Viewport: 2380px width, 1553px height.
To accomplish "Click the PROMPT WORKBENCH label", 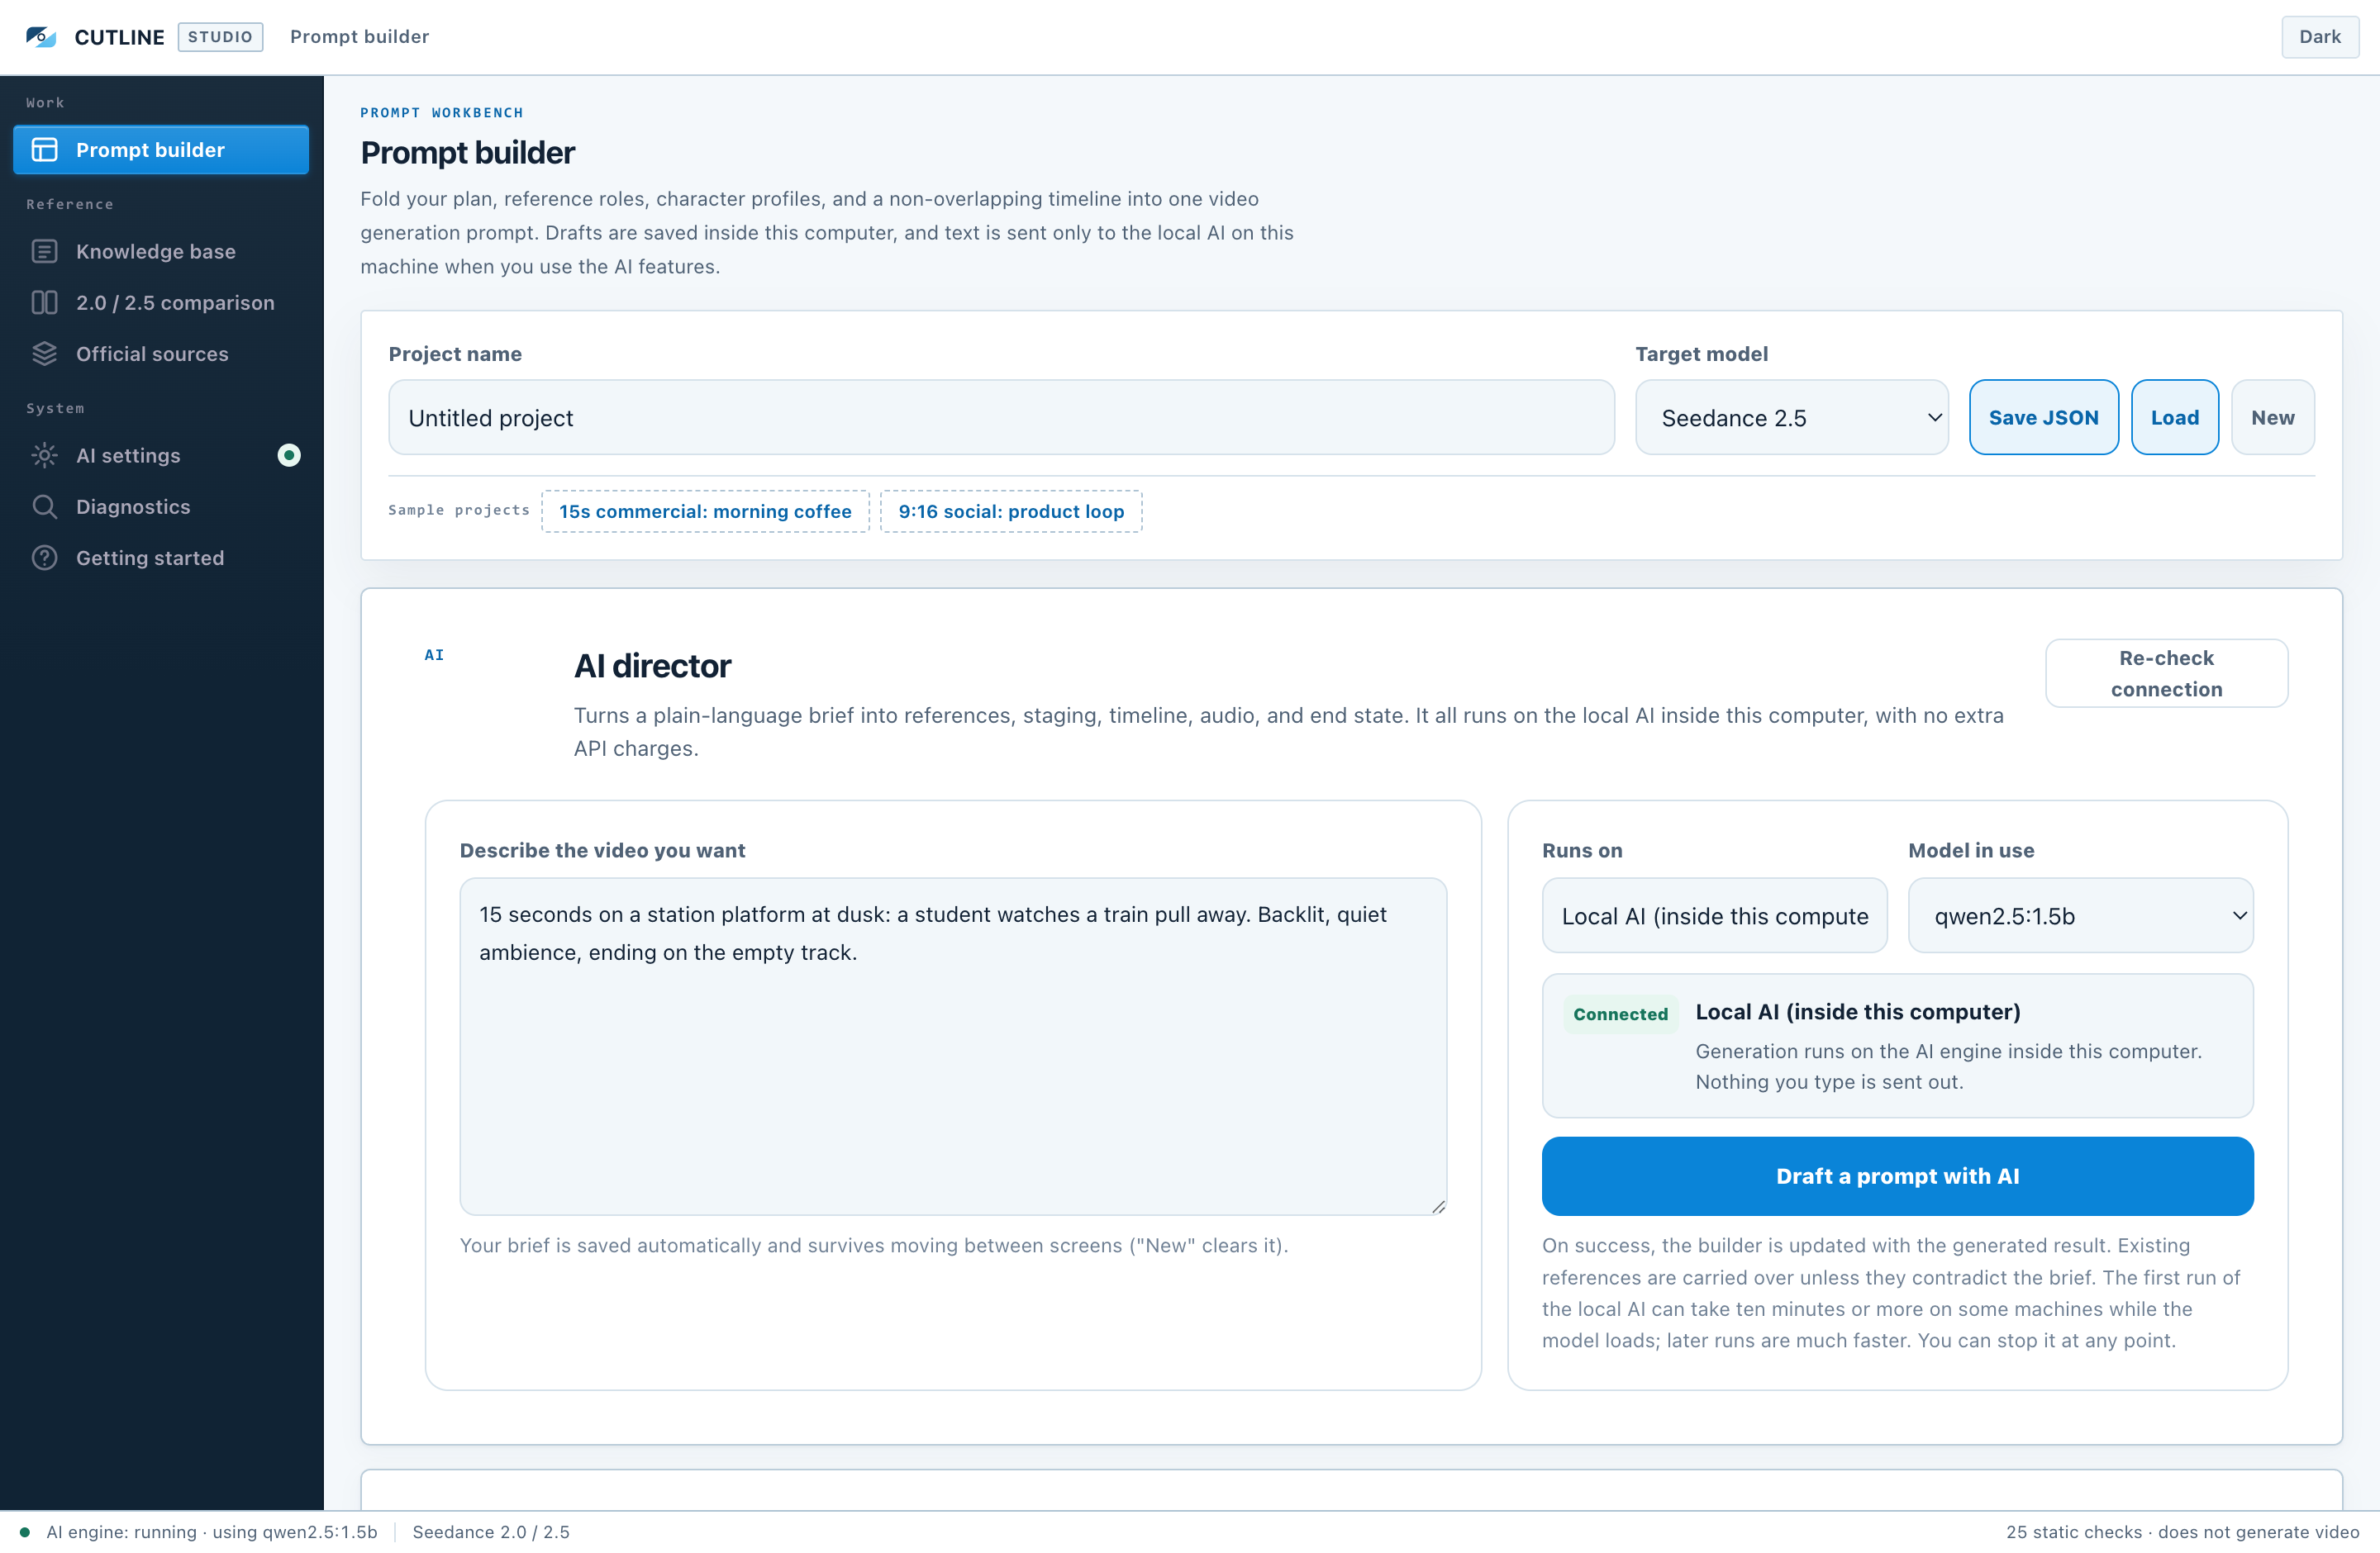I will pyautogui.click(x=441, y=113).
